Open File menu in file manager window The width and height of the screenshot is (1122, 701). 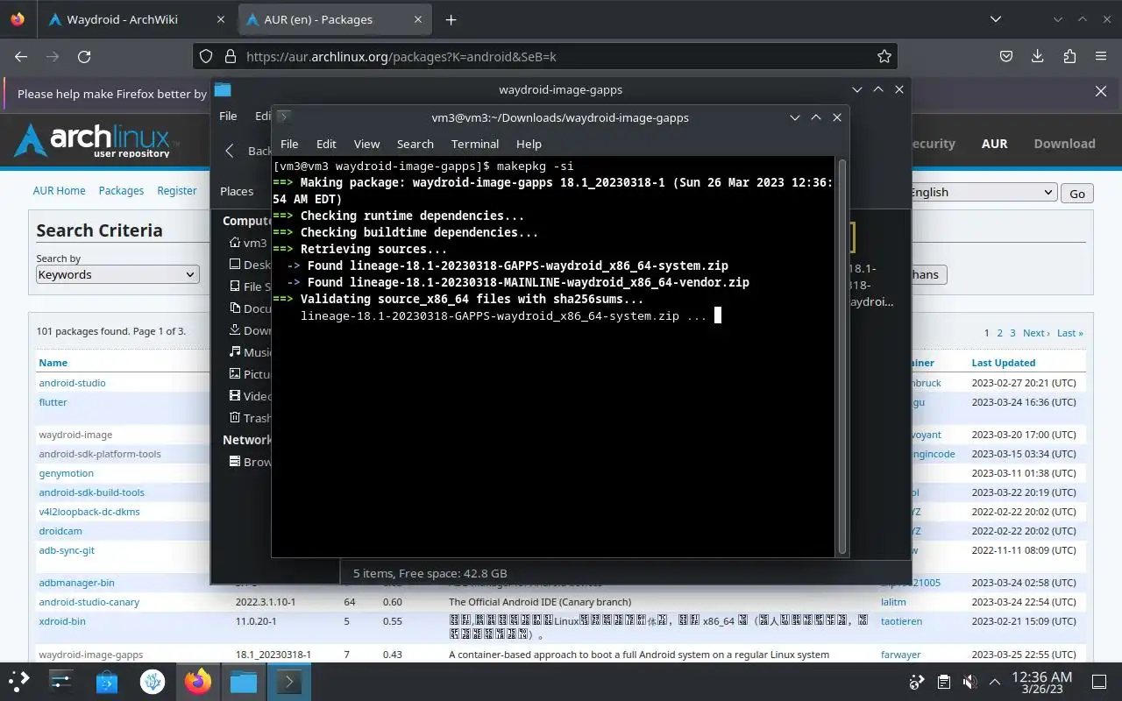pos(228,116)
